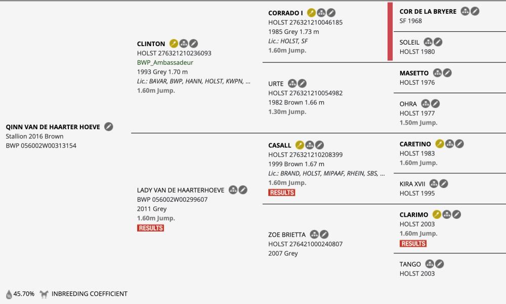Open the BWP_Ambassadeur link under Clinton
This screenshot has height=304, width=506.
click(165, 62)
